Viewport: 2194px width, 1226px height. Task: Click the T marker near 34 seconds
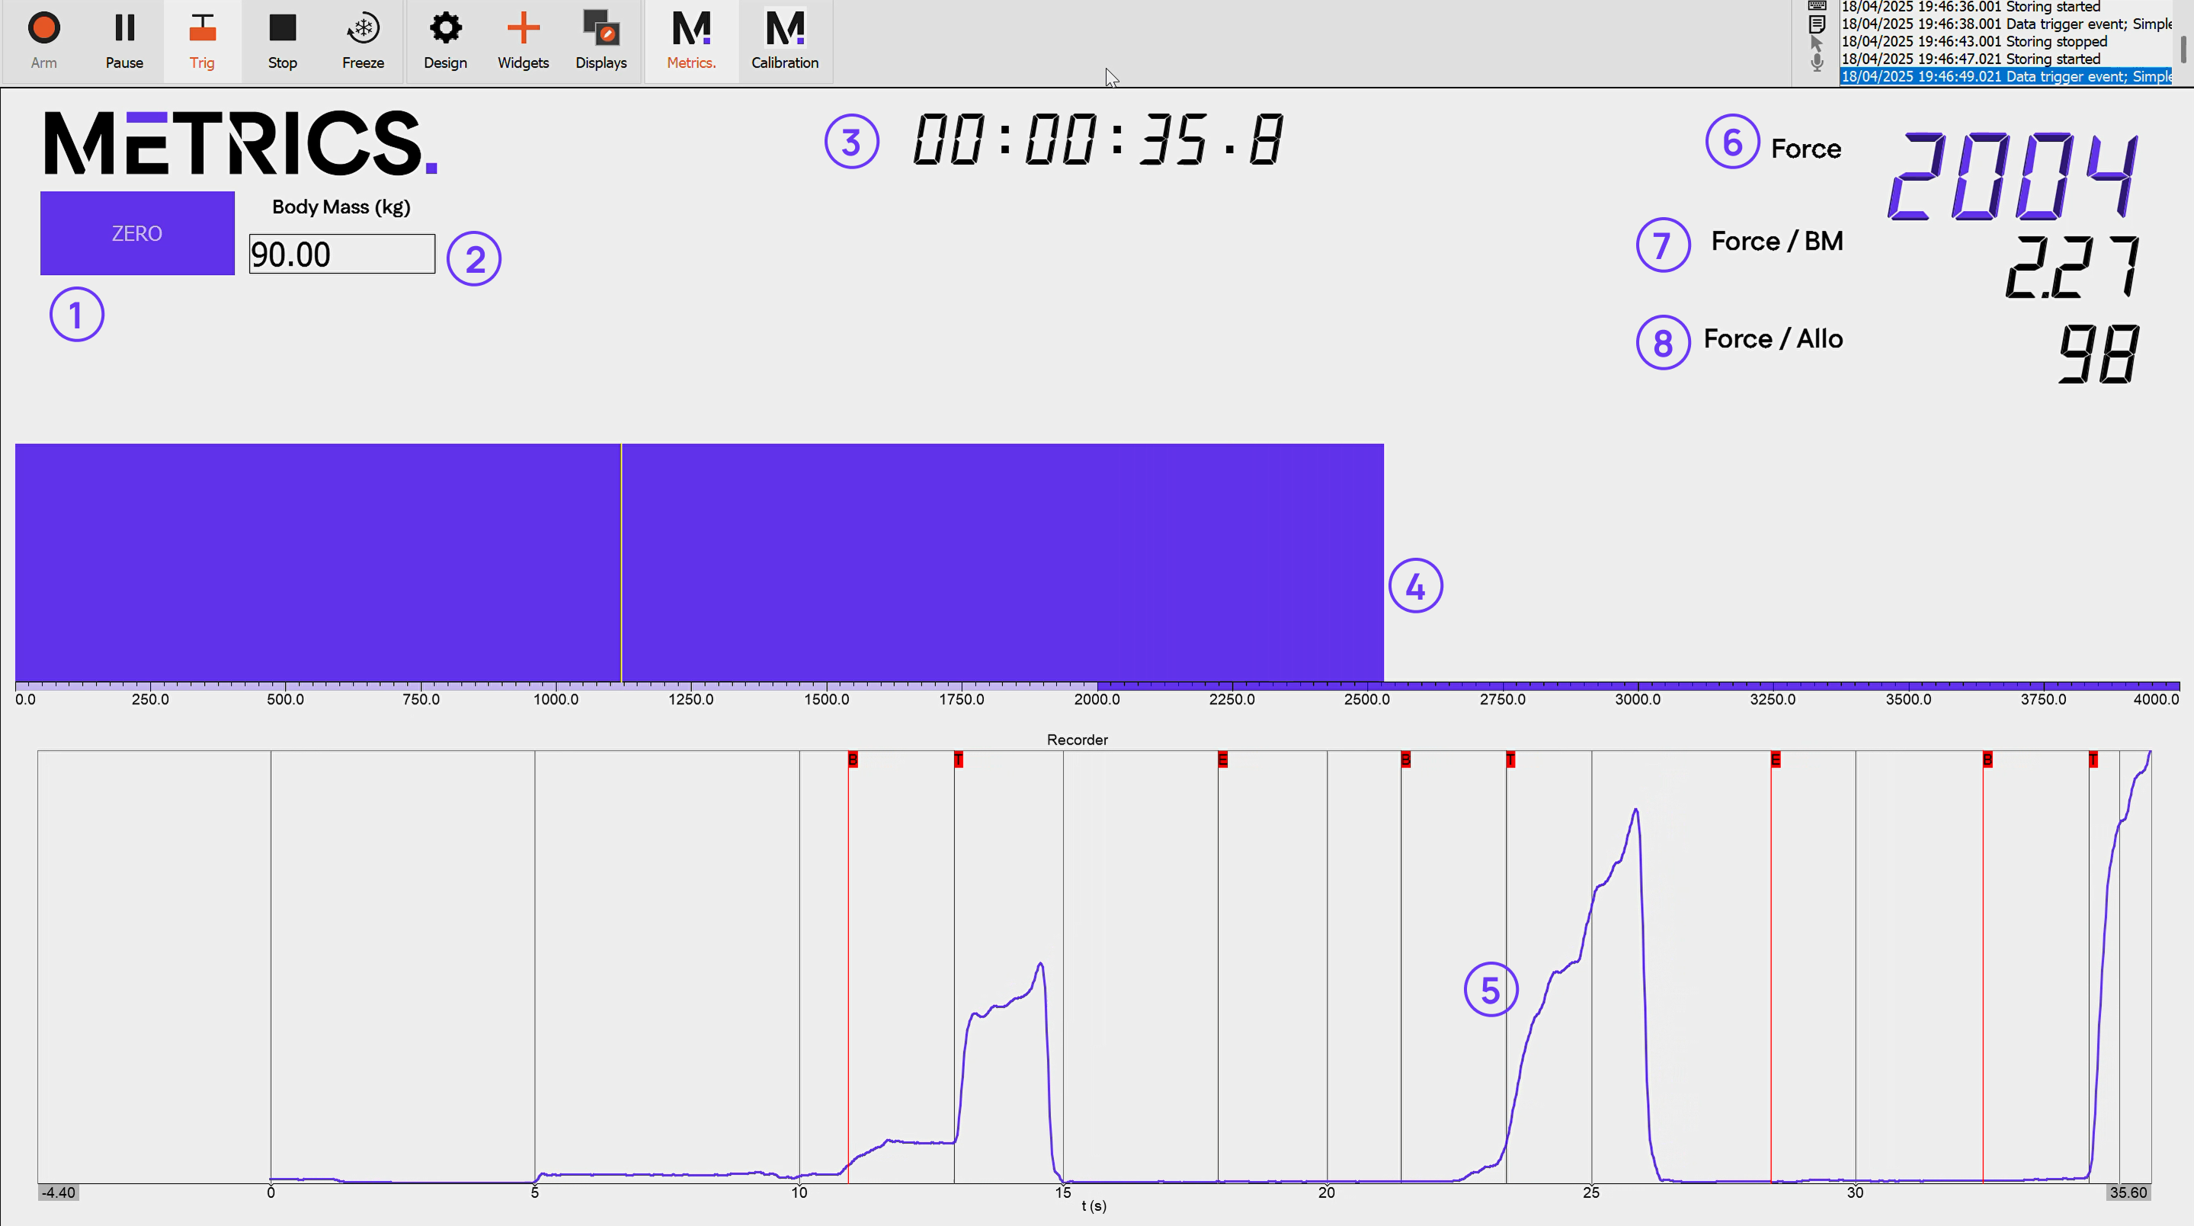tap(2093, 760)
